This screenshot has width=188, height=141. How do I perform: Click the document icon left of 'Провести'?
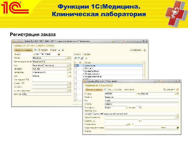click(x=39, y=50)
